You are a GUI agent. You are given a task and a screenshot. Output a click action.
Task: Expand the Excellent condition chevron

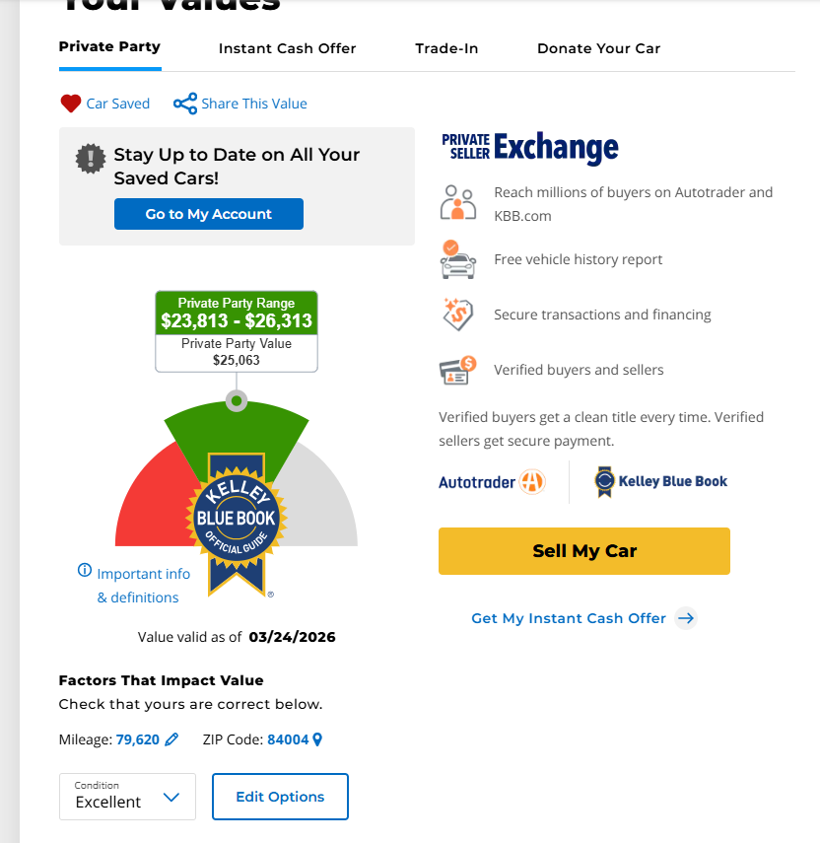(171, 798)
